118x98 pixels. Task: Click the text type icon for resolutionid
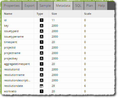(x=42, y=69)
